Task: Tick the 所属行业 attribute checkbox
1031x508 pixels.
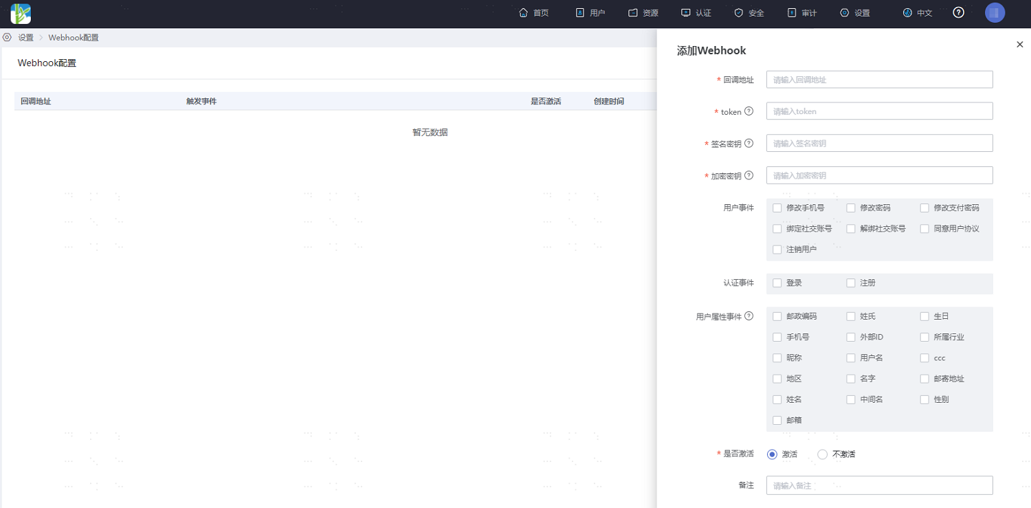Action: (924, 337)
